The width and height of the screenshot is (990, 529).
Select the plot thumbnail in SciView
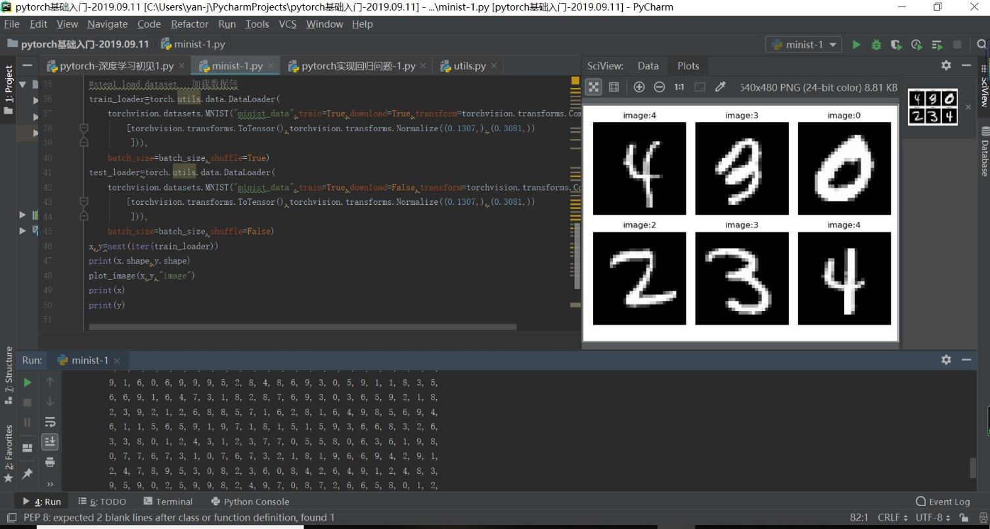coord(932,106)
